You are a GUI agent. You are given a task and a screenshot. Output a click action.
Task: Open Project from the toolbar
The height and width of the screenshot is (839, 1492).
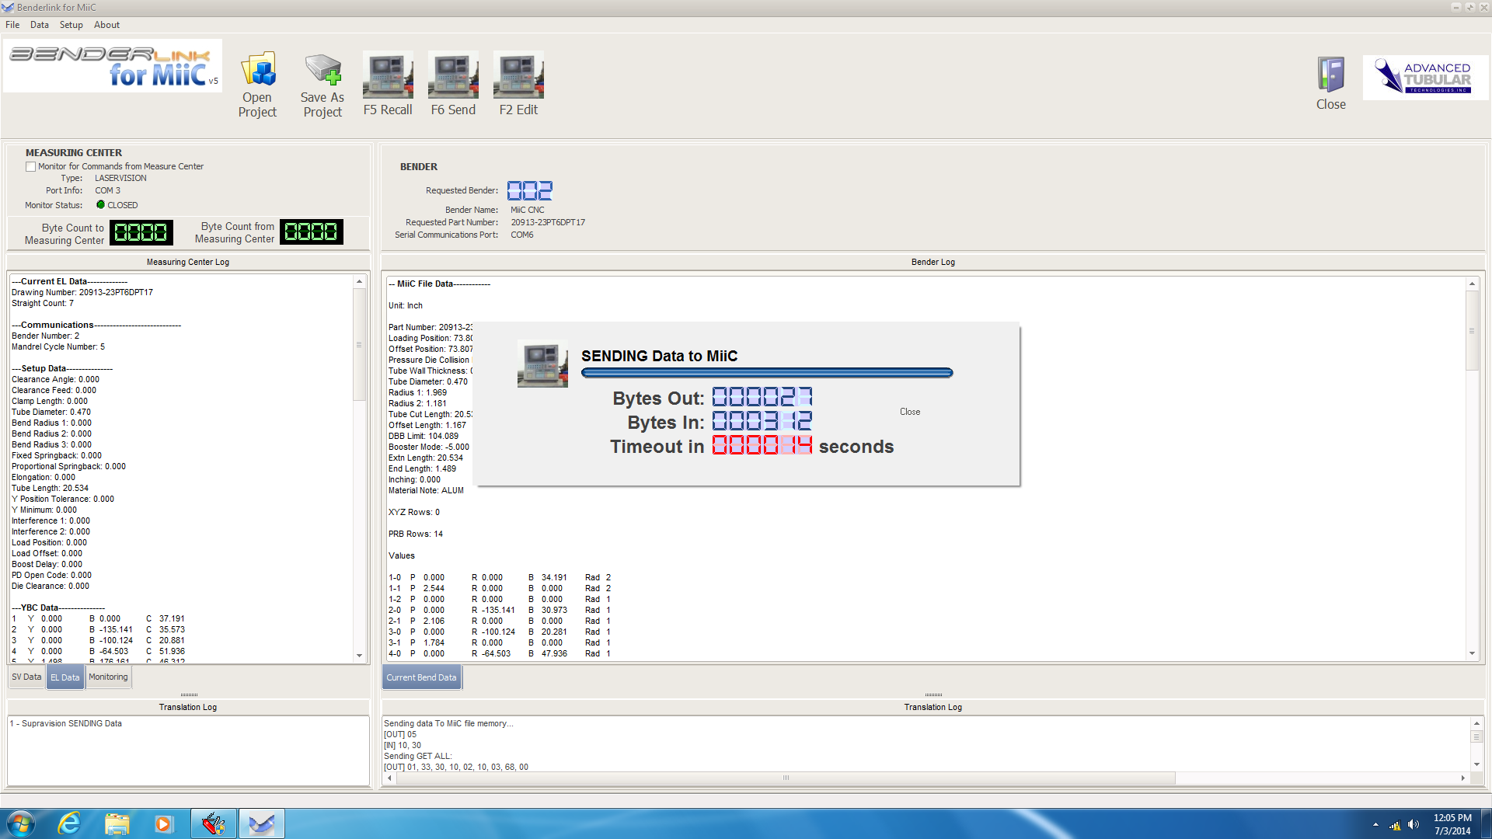point(257,85)
